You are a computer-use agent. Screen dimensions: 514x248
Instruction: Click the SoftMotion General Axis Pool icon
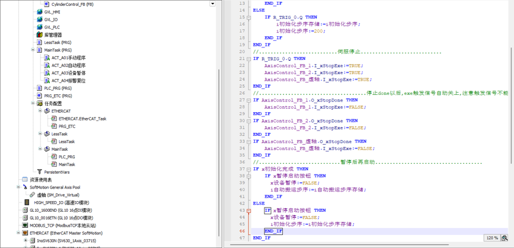click(25, 187)
